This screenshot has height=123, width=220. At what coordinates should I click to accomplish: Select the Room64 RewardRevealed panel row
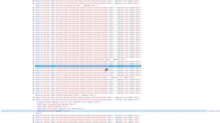80,59
